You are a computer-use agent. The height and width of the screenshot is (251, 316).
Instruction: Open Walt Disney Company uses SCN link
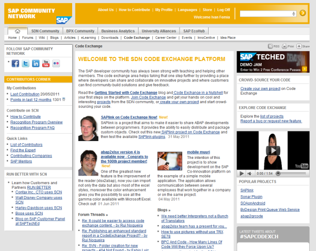[38, 200]
